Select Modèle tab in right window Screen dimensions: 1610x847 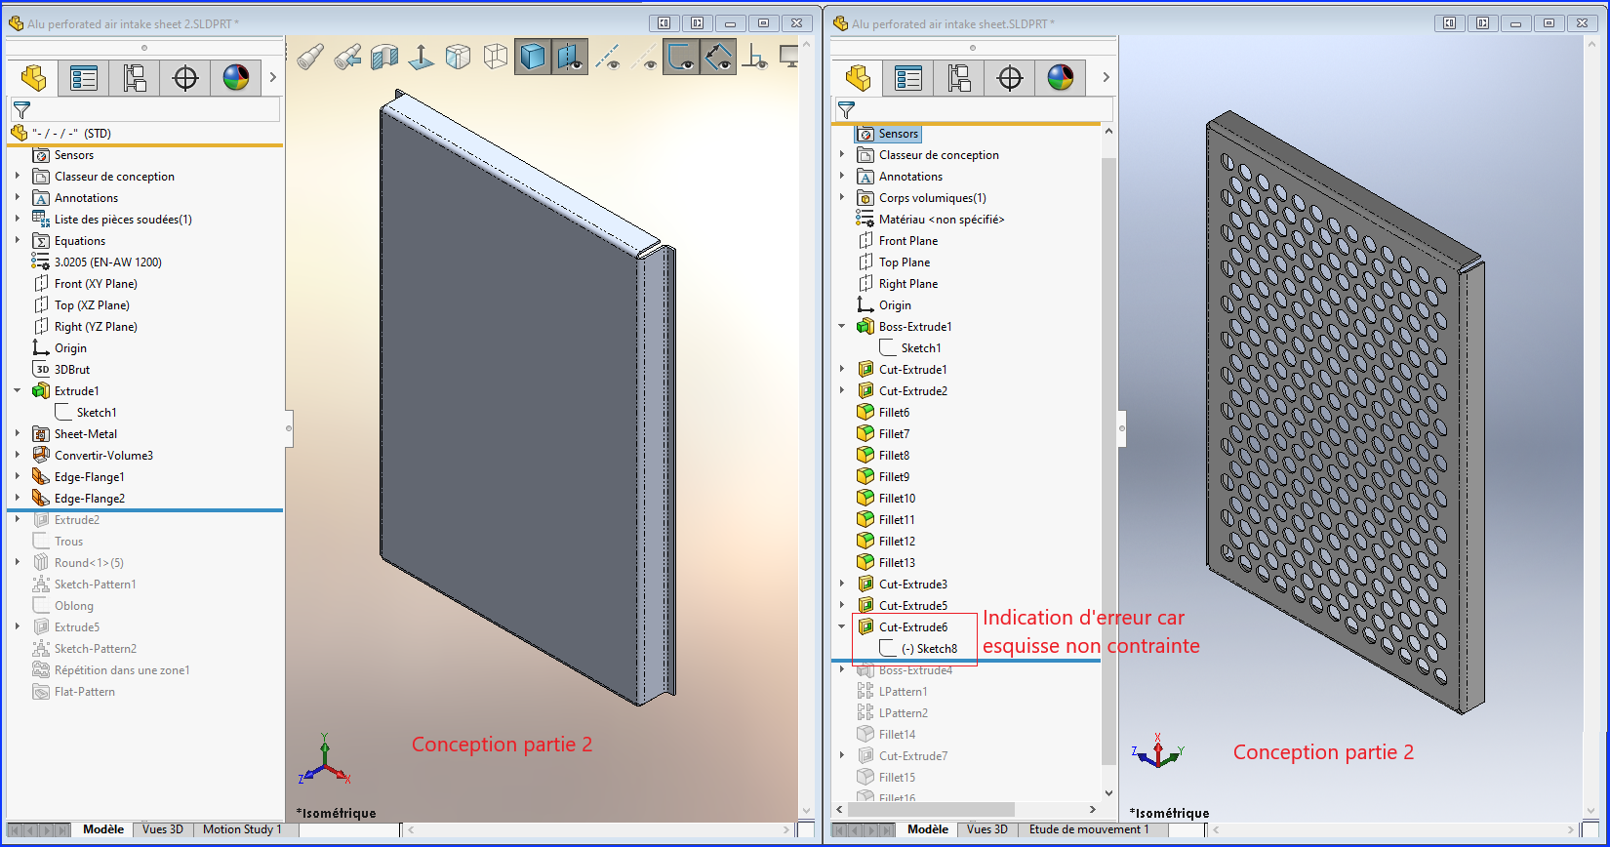coord(928,829)
